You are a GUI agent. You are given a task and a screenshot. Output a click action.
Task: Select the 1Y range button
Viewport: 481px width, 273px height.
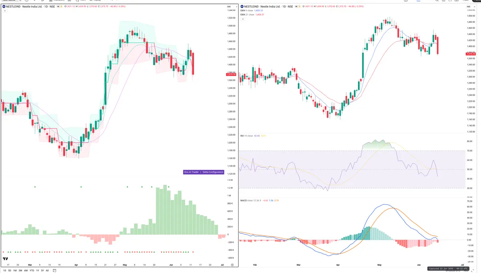coord(37,271)
